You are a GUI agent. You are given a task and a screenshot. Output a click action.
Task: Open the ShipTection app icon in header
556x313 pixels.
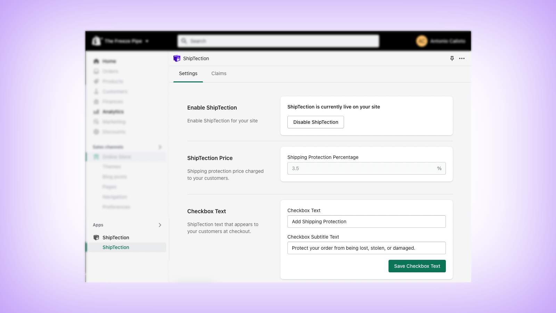(177, 58)
